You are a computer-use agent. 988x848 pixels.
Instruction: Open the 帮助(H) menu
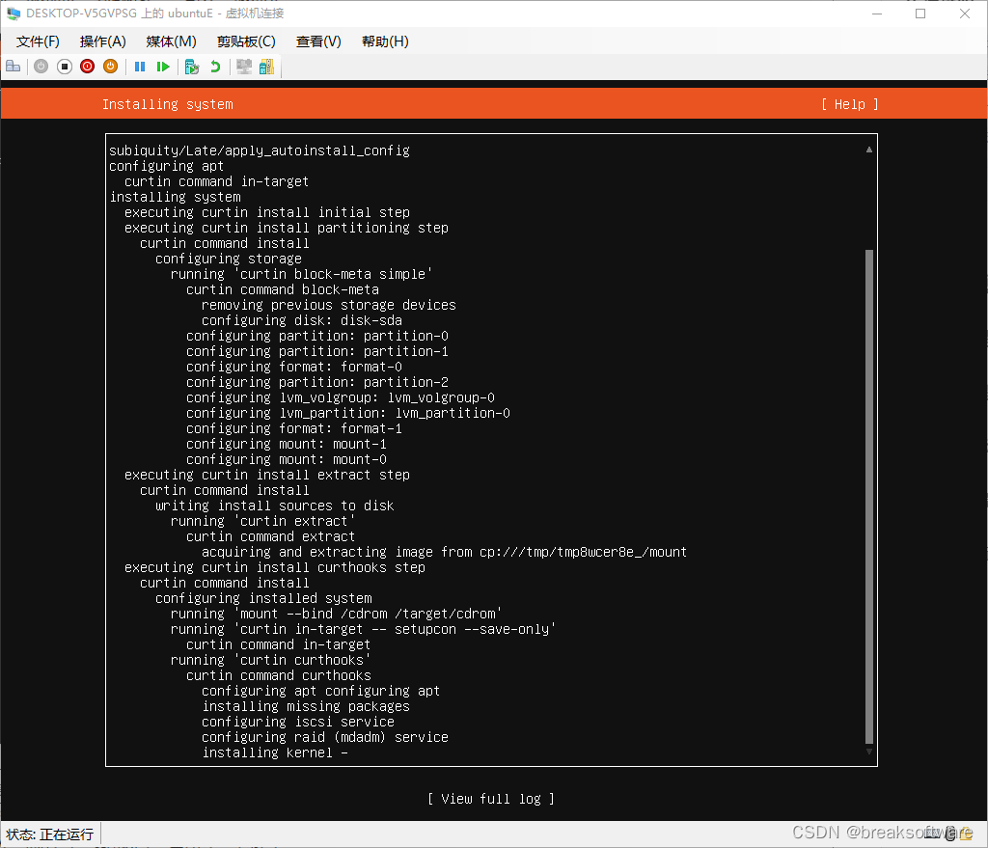pyautogui.click(x=385, y=41)
